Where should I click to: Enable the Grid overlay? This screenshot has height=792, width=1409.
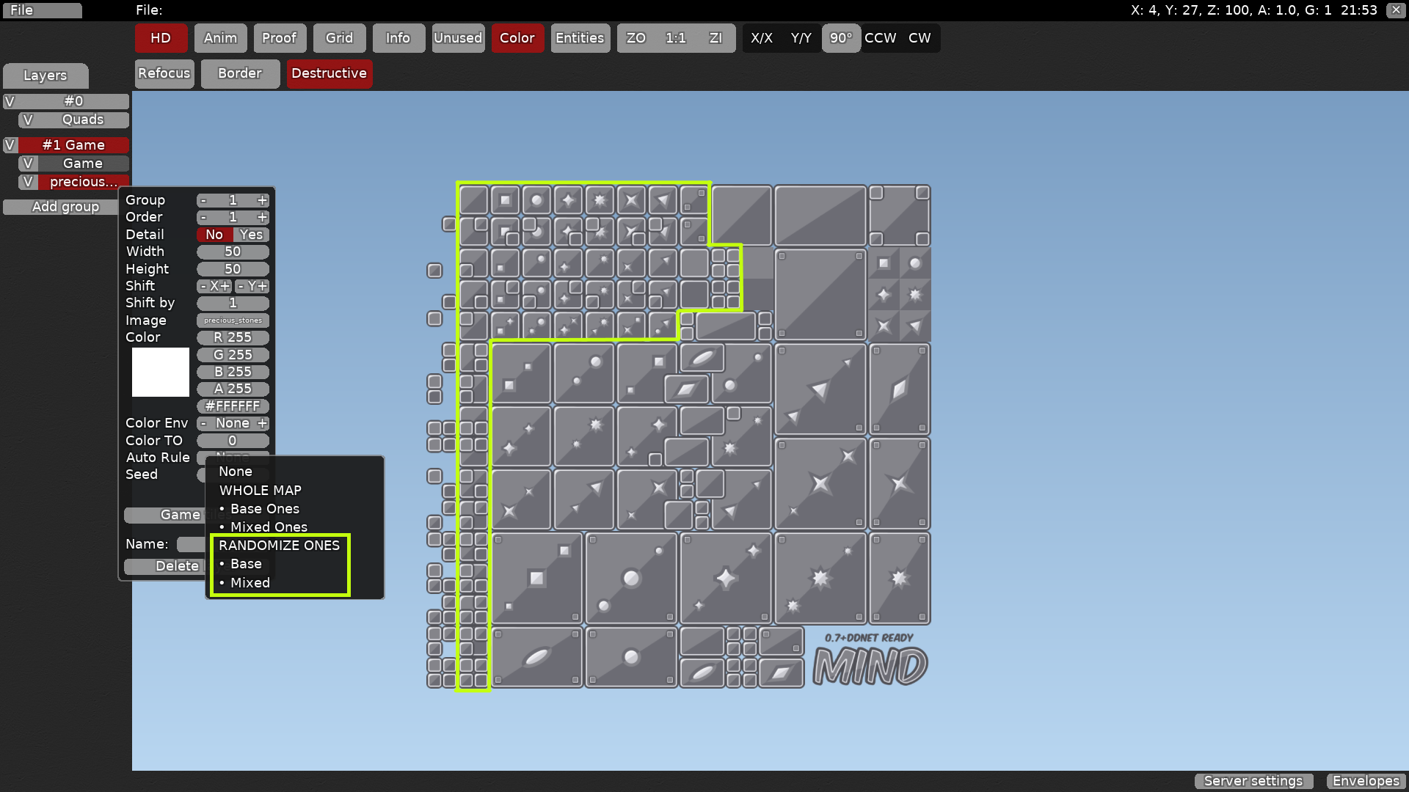[339, 37]
